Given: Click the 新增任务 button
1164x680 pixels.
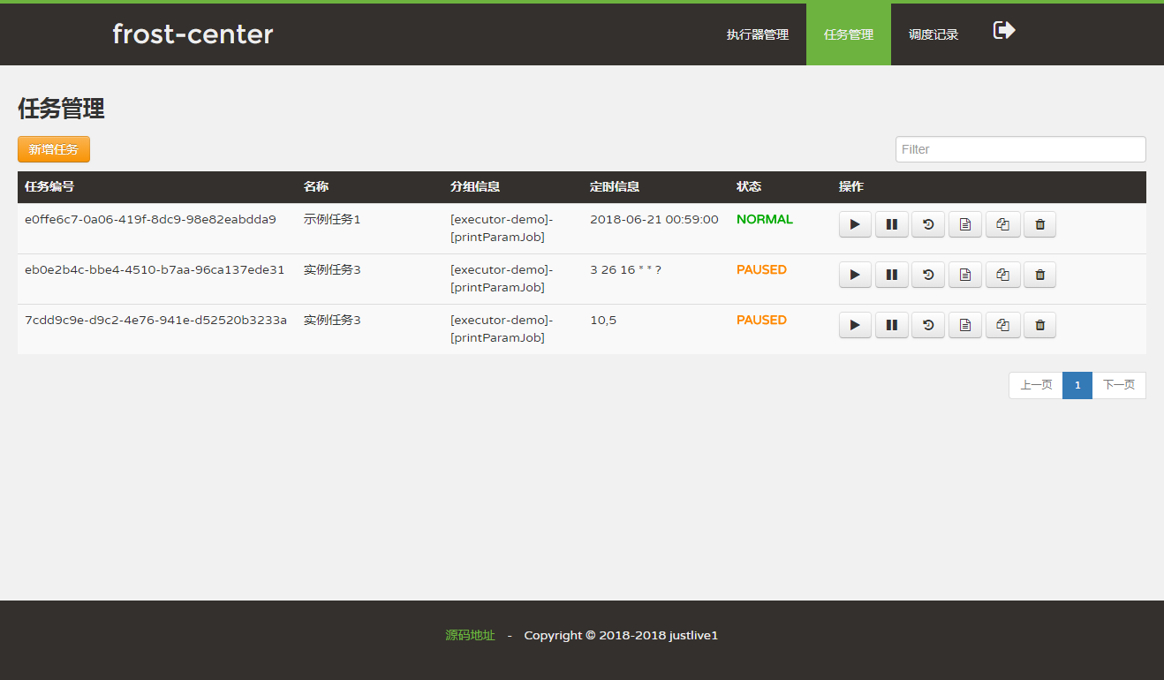Looking at the screenshot, I should pyautogui.click(x=54, y=149).
